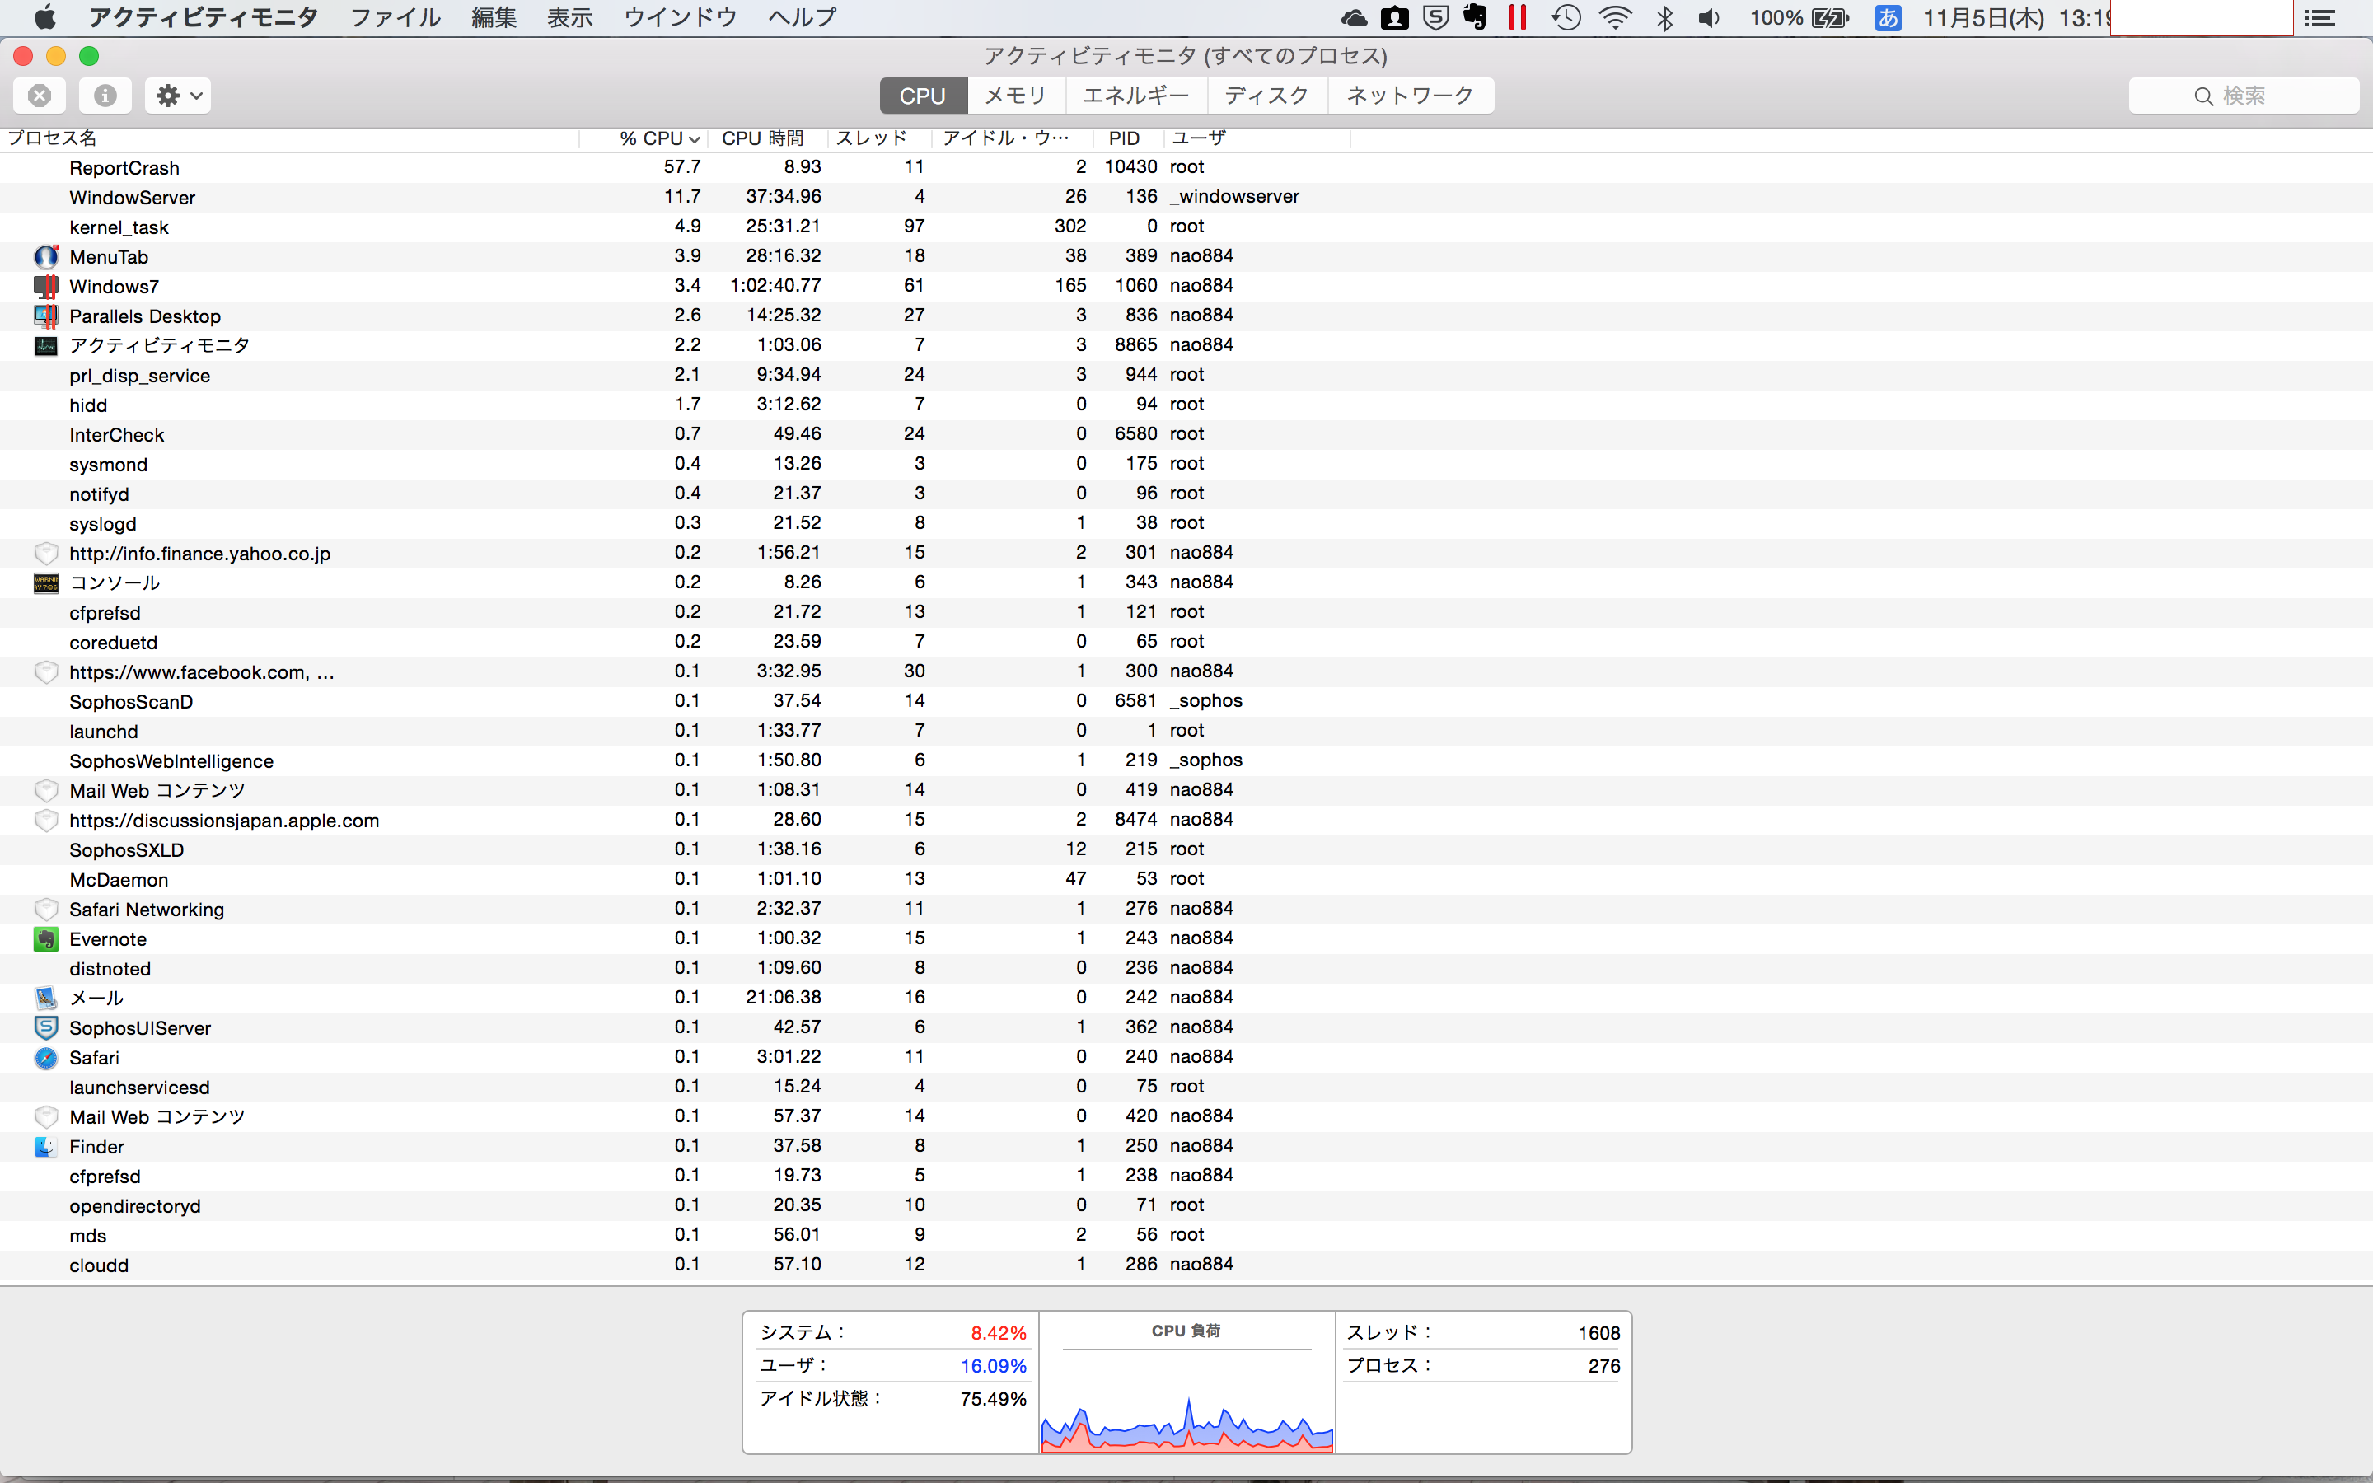Click the Wi-Fi status icon

tap(1615, 16)
